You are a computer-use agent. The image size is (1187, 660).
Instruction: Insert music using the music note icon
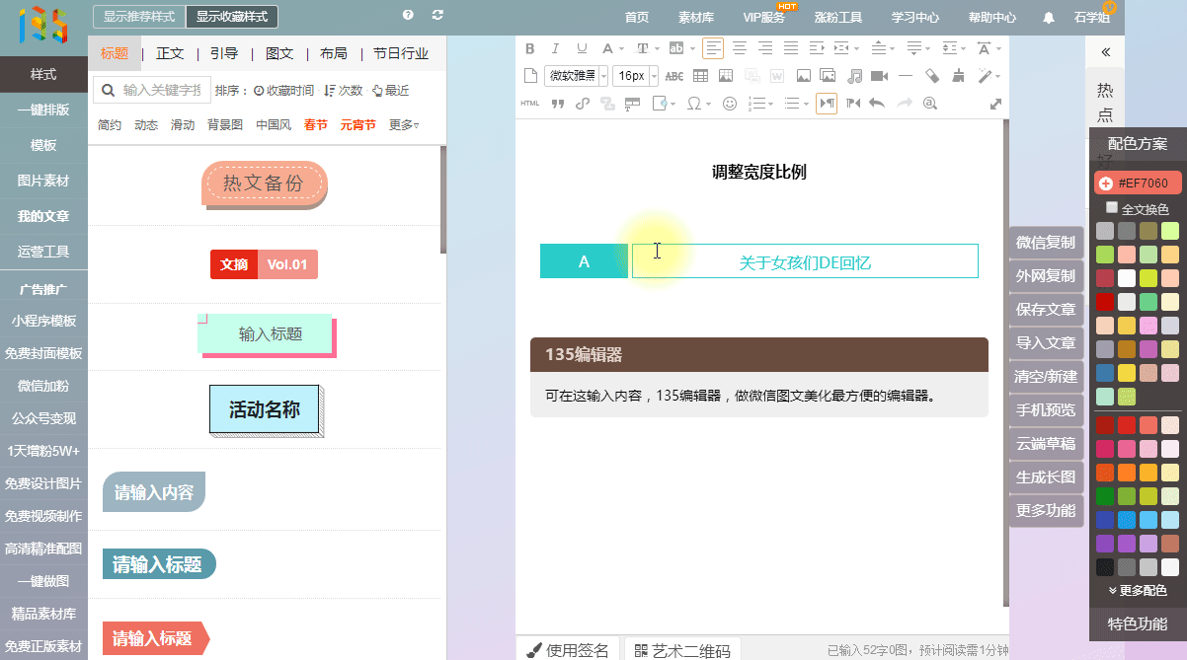(854, 76)
